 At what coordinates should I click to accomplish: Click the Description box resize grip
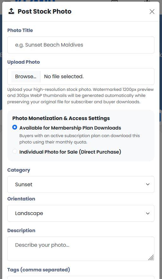point(151,257)
